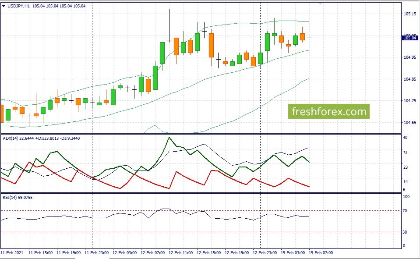The image size is (420, 259).
Task: Click the 12 Feb 07:00 time label
Action: [153, 253]
